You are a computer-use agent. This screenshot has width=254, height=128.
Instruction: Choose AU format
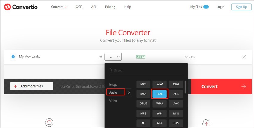point(143,123)
